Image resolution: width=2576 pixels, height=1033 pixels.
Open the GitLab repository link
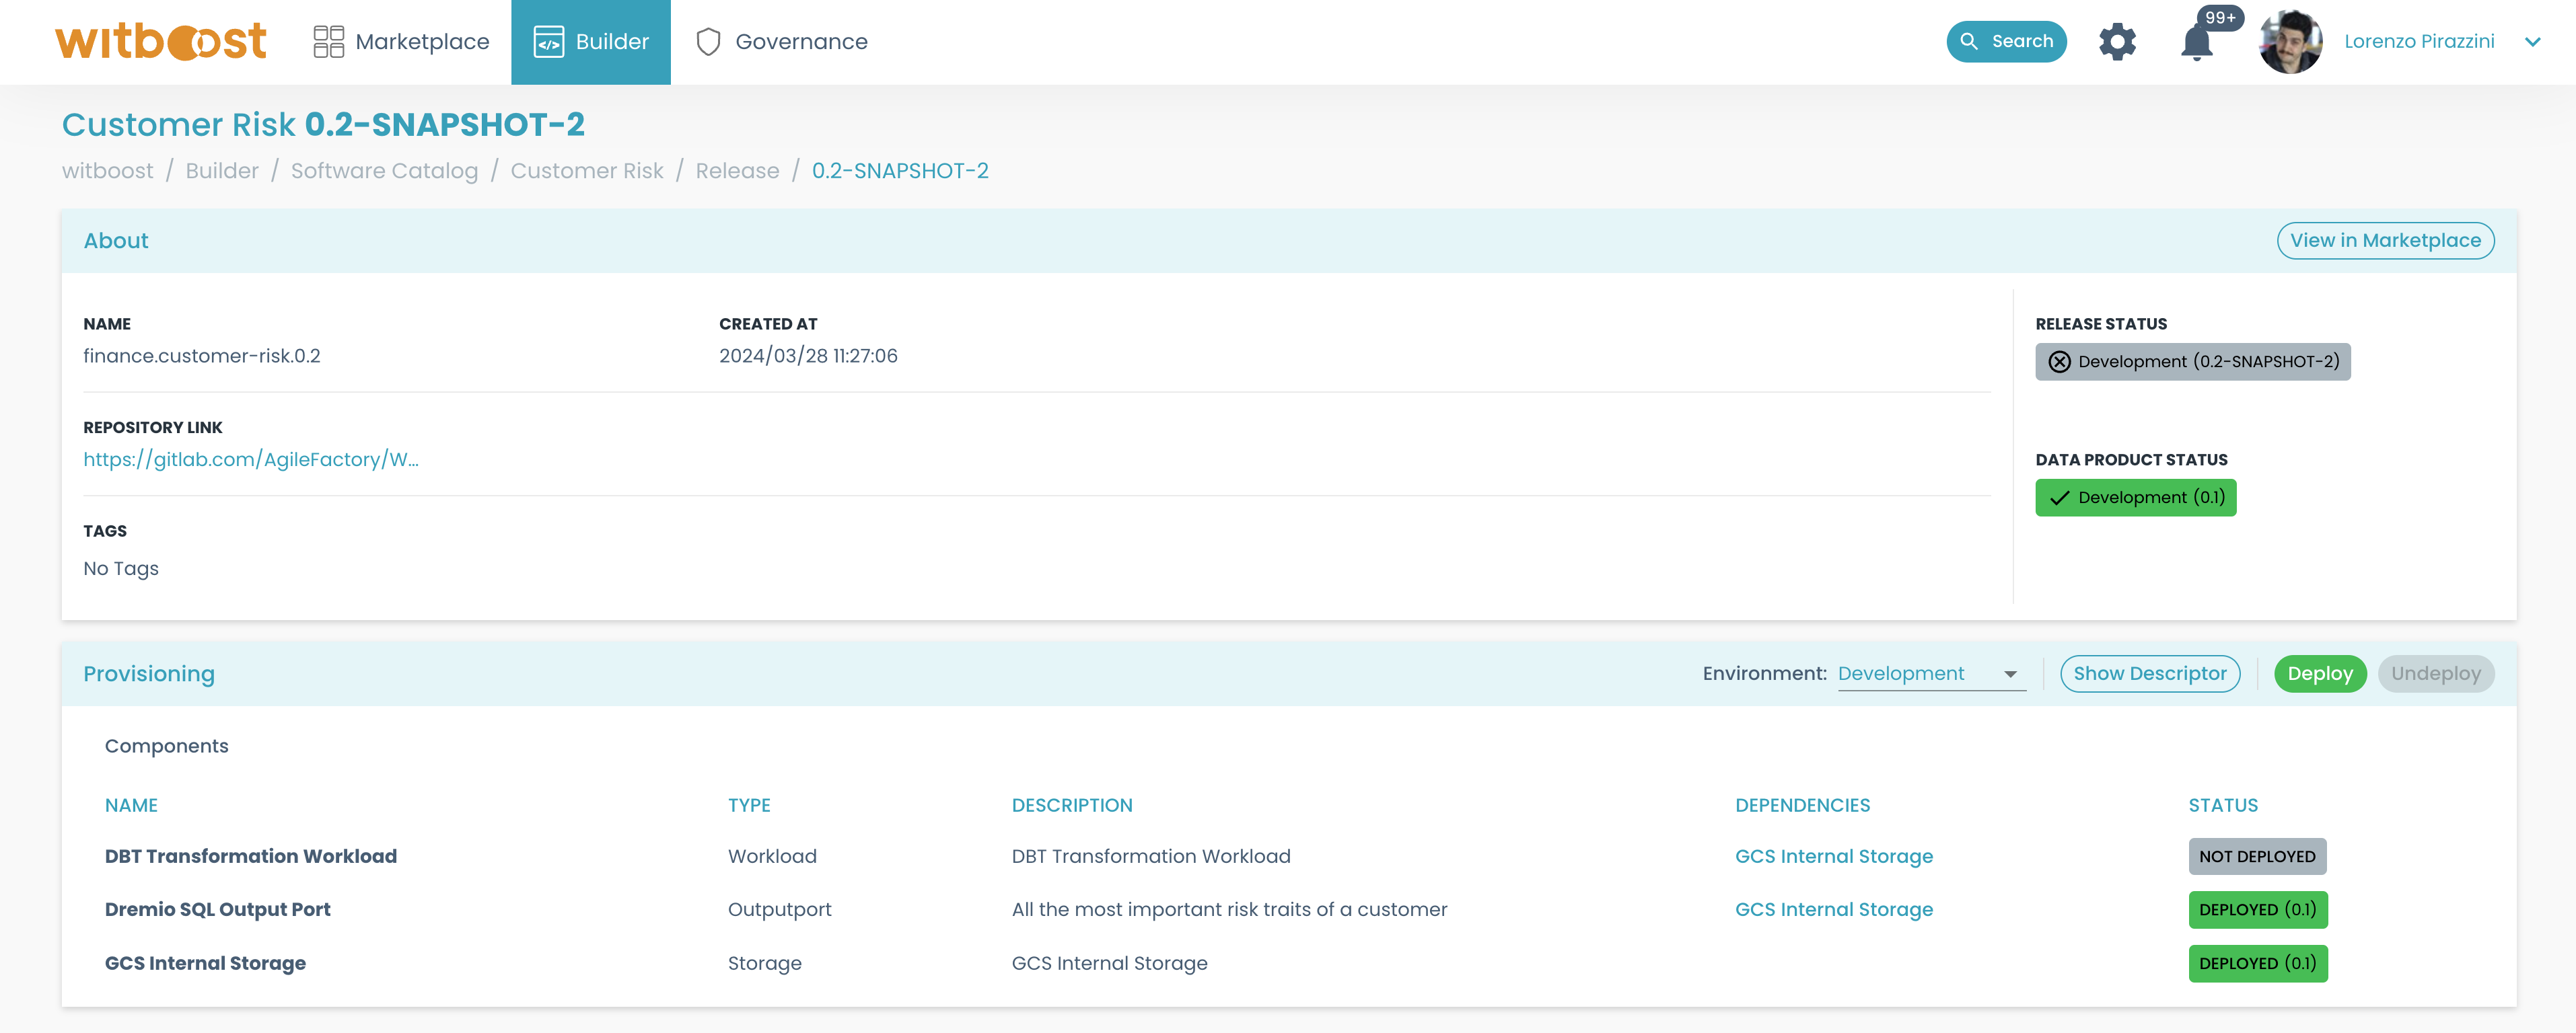point(251,459)
